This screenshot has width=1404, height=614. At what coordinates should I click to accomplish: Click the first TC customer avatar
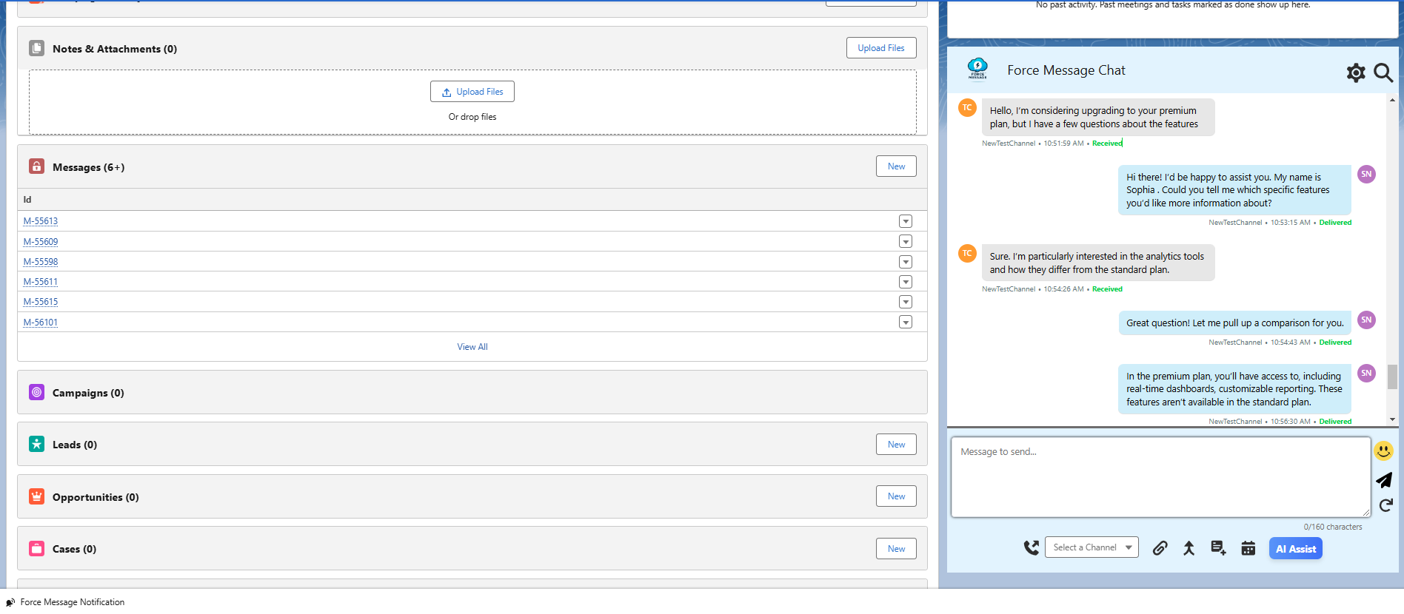point(967,108)
